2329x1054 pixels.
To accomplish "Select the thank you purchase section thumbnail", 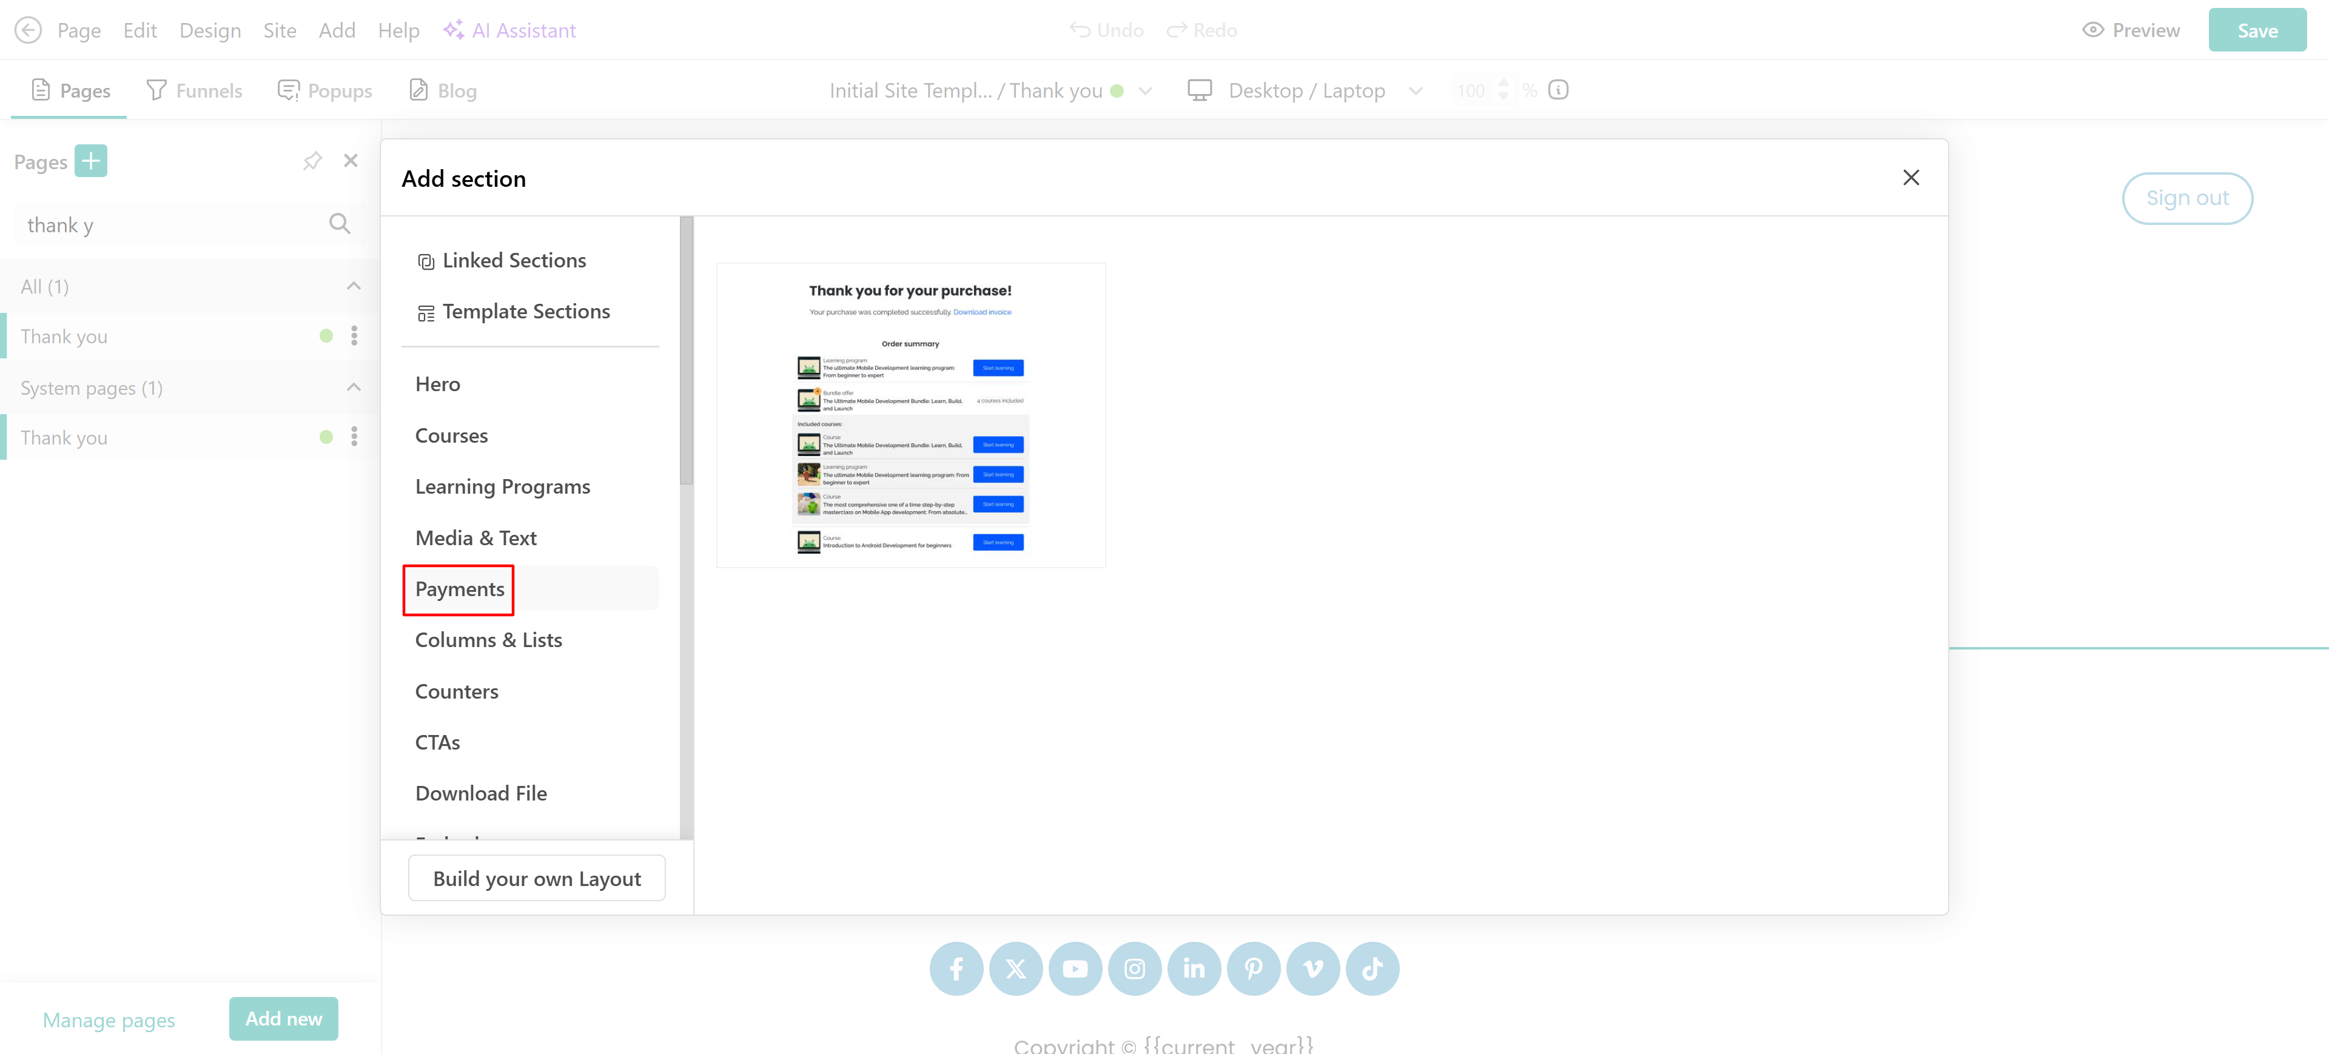I will [910, 416].
